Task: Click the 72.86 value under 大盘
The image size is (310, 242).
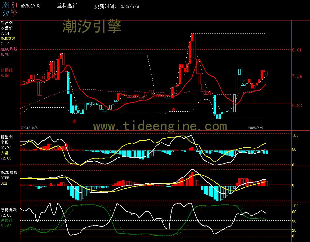Action: click(6, 158)
